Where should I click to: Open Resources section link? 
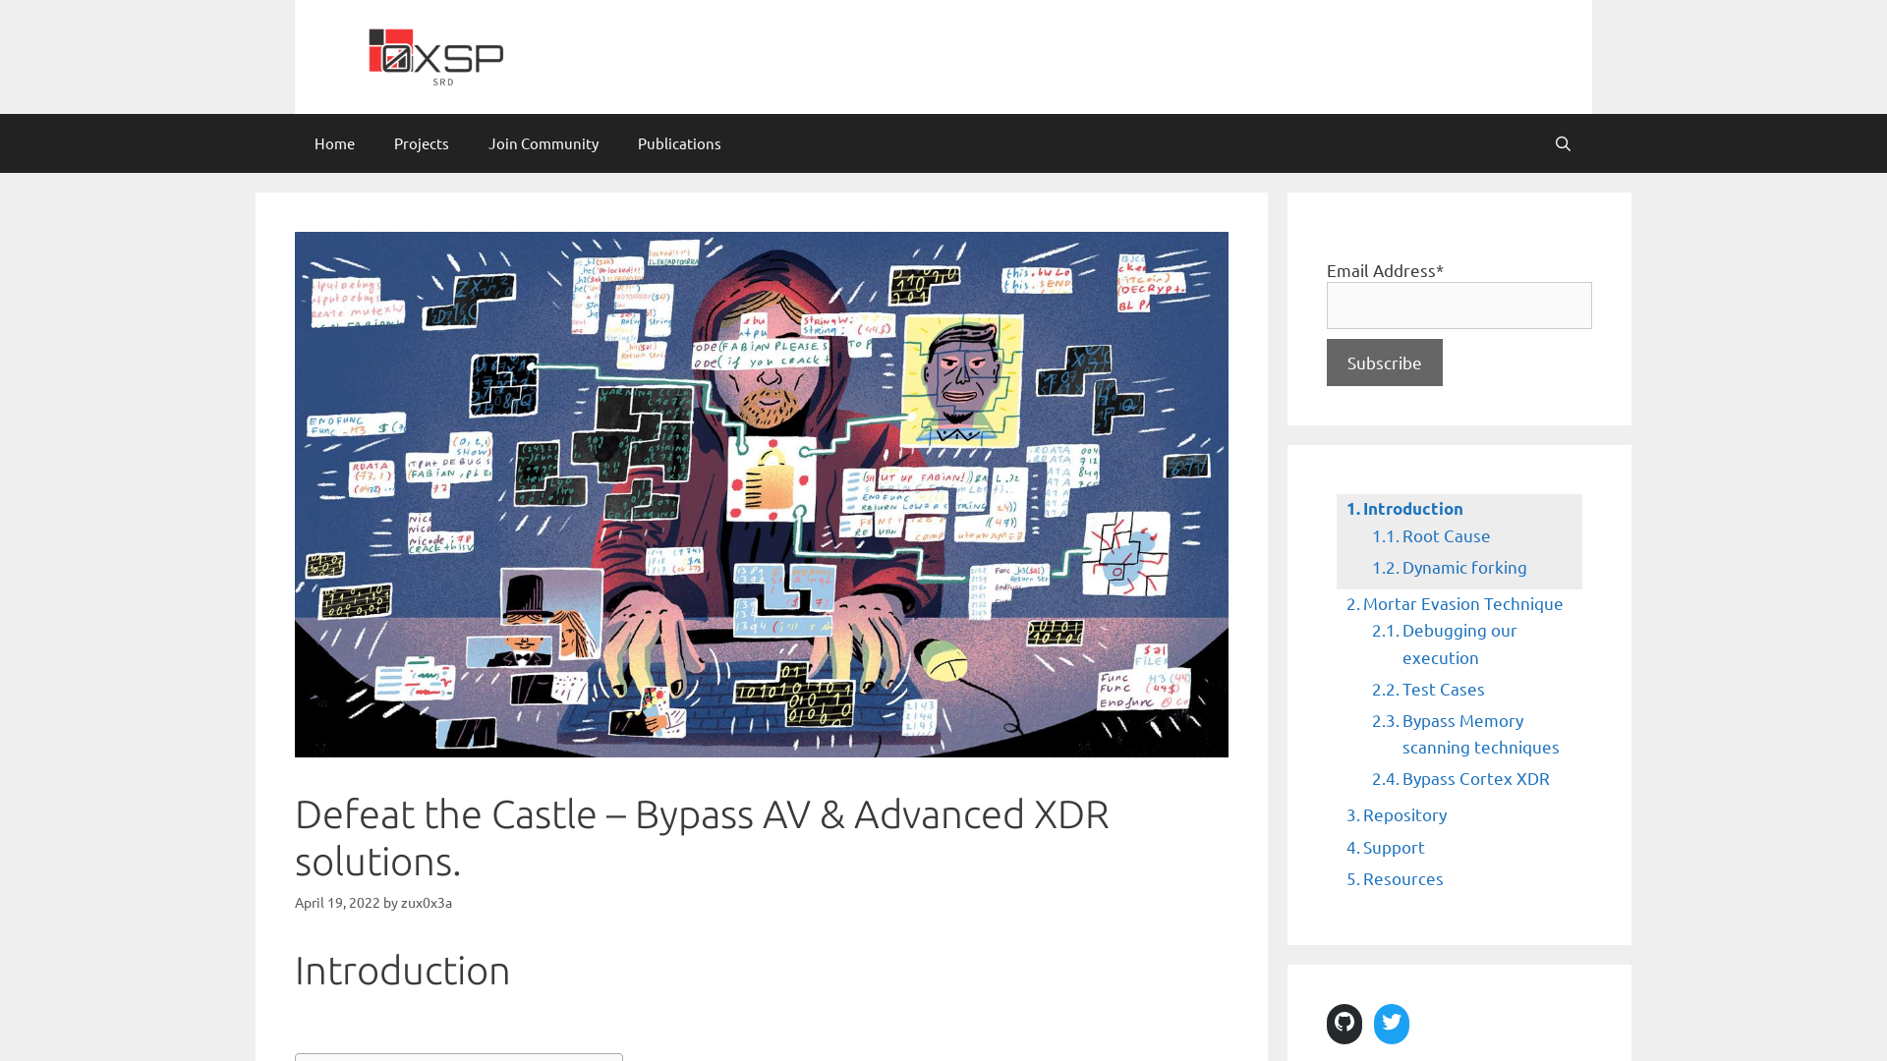tap(1395, 879)
